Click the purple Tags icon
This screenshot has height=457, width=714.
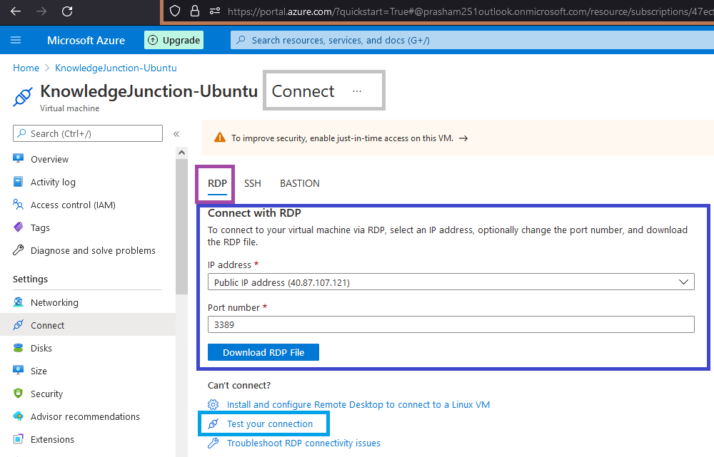[x=19, y=227]
